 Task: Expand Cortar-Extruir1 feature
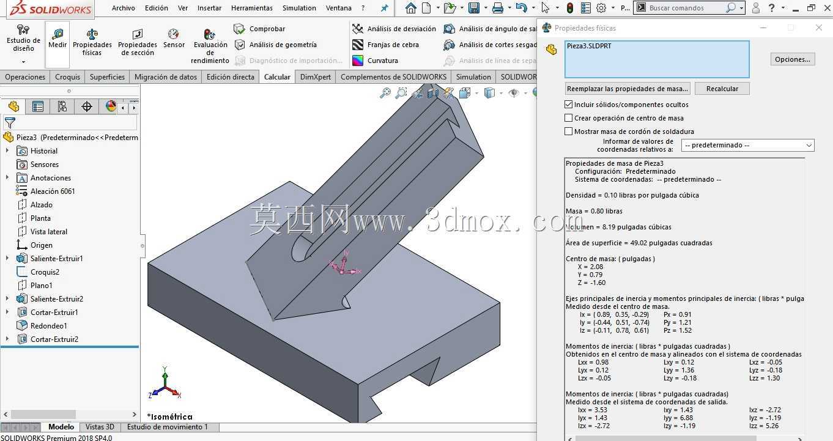[7, 313]
